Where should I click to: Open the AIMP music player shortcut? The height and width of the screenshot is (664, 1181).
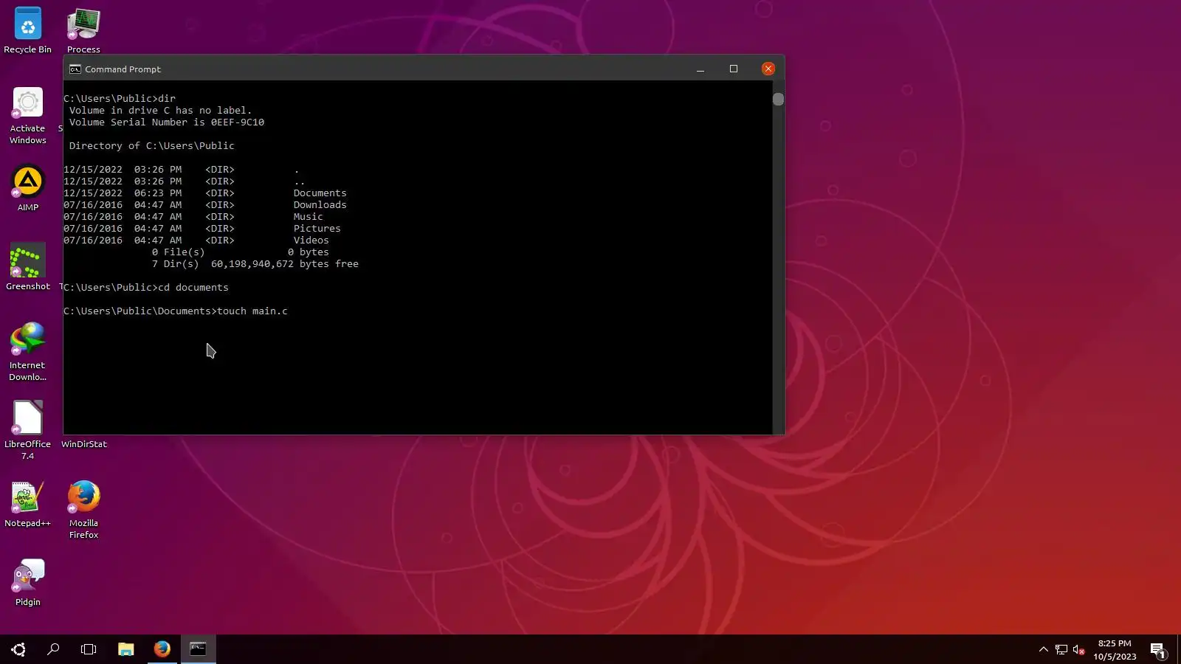[28, 188]
